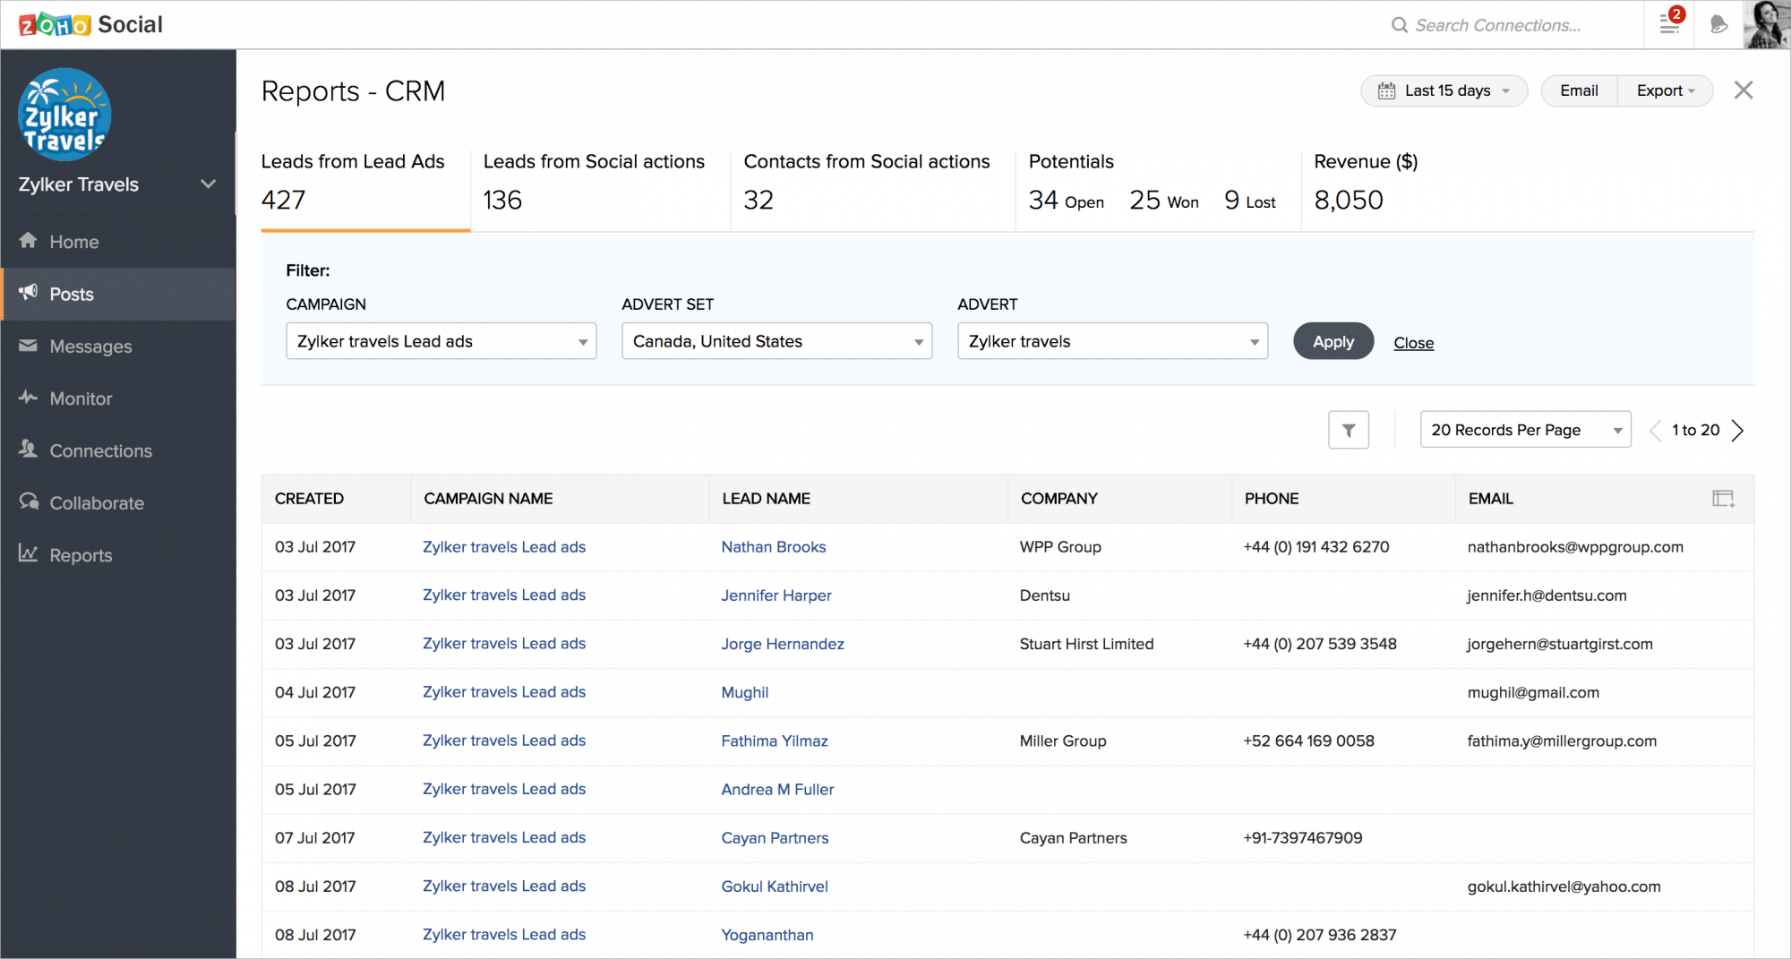The height and width of the screenshot is (959, 1791).
Task: Click the Apply filter button
Action: point(1333,341)
